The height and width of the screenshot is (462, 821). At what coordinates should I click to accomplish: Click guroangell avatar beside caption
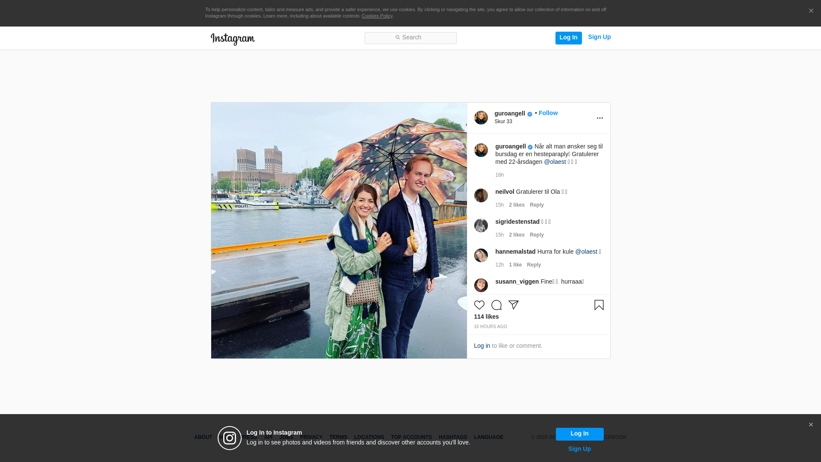click(481, 150)
